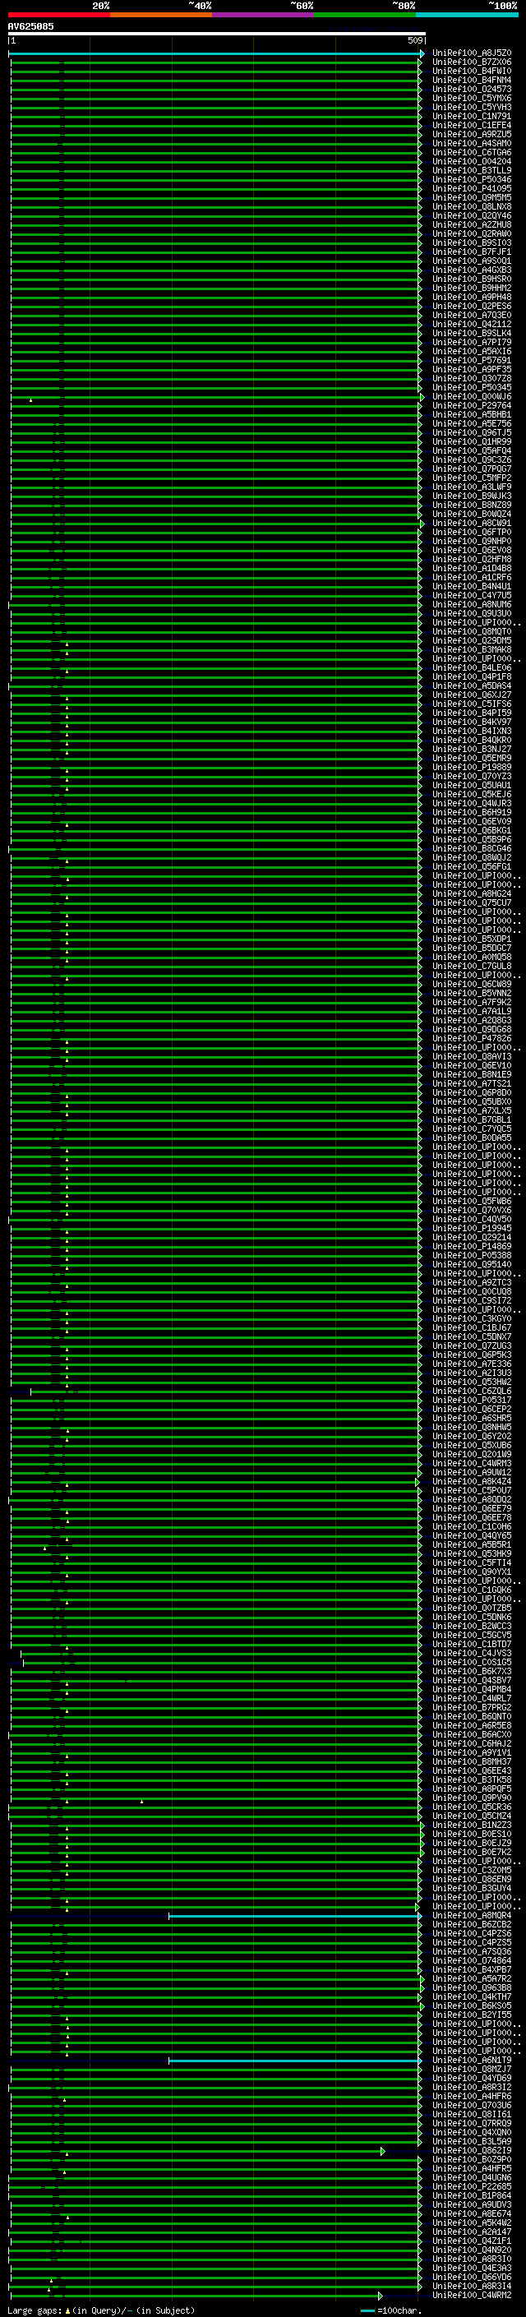This screenshot has height=2317, width=526.
Task: Select the UniRef100_C1GQK6 entry
Action: click(472, 1590)
